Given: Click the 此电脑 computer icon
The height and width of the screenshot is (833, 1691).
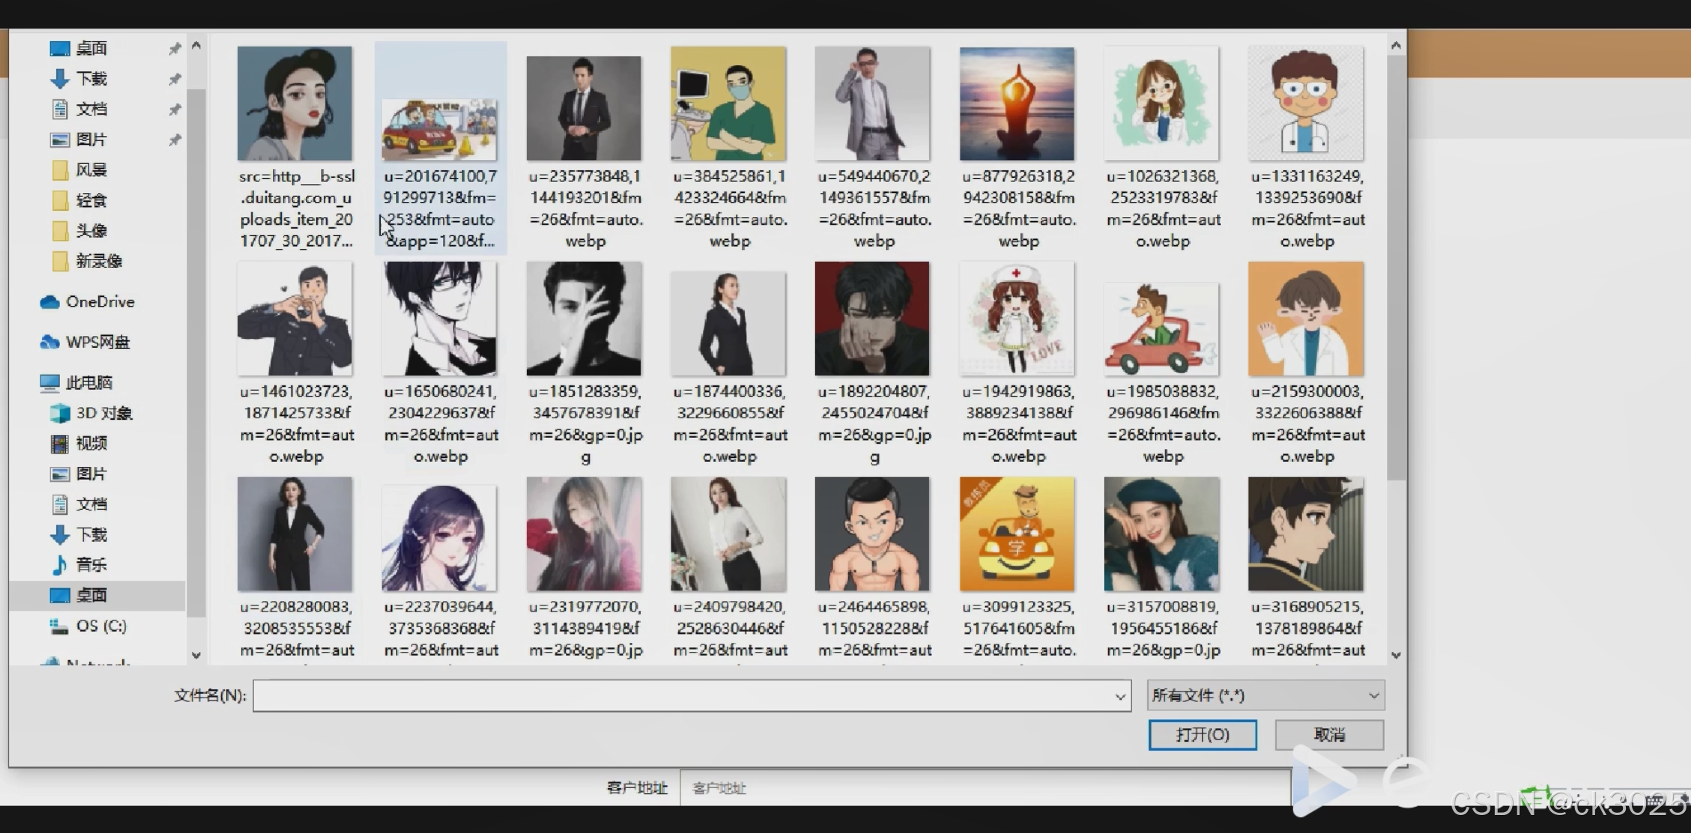Looking at the screenshot, I should 49,383.
